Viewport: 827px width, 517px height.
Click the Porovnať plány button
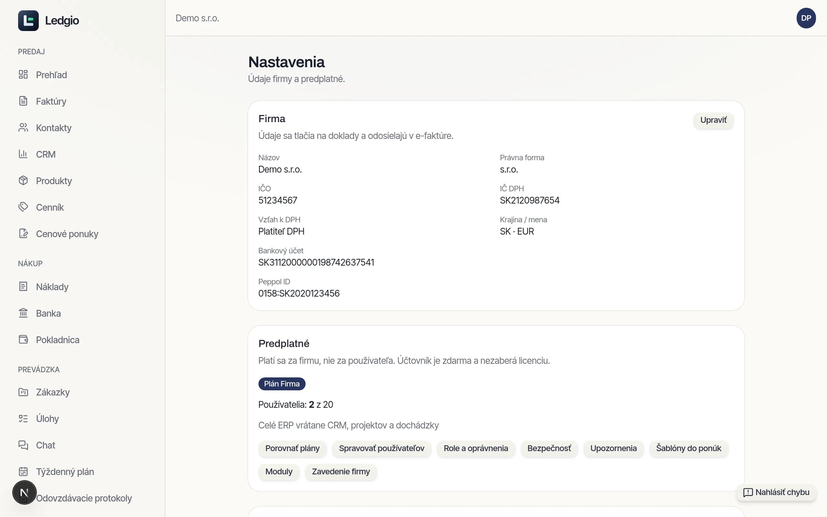pos(292,448)
